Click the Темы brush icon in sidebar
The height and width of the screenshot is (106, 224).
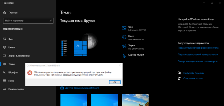tap(4, 64)
